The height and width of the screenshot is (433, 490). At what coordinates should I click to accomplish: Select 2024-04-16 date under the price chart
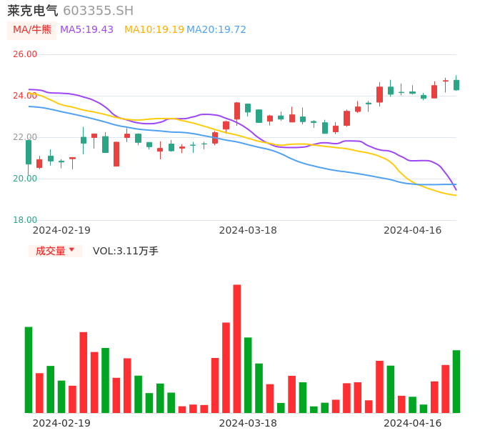point(412,230)
